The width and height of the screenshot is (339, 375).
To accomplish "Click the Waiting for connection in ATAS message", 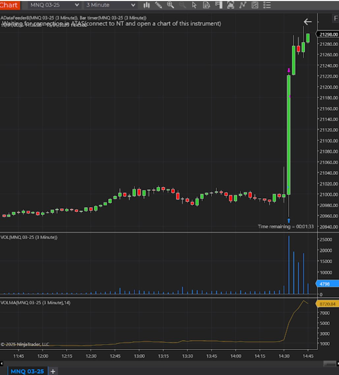I will click(x=112, y=24).
